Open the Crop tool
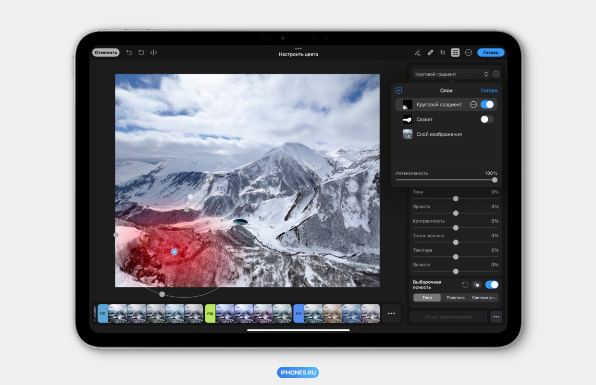The image size is (596, 385). click(443, 53)
